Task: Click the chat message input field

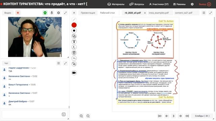Action: (35, 114)
